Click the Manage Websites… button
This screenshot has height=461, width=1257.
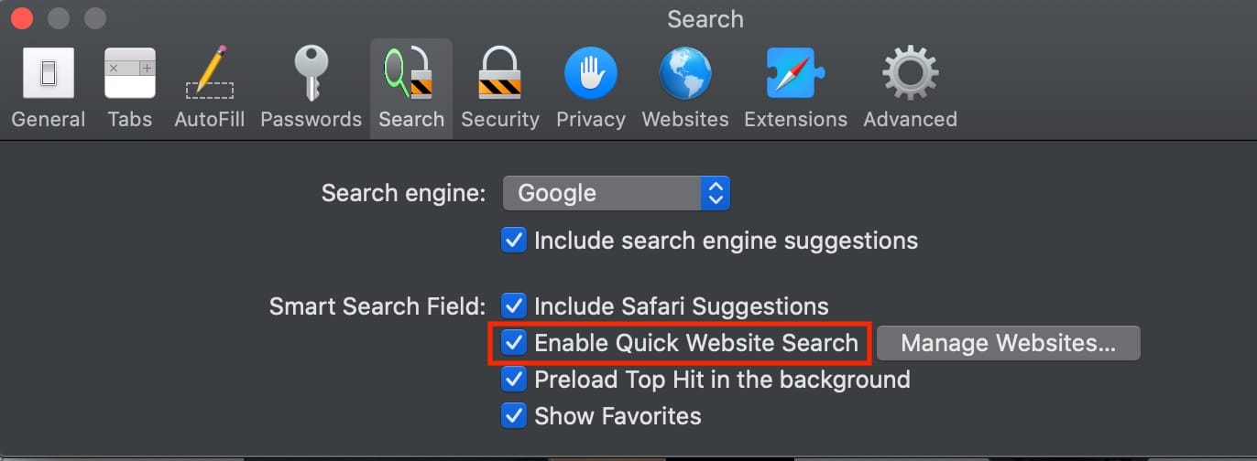(1008, 343)
